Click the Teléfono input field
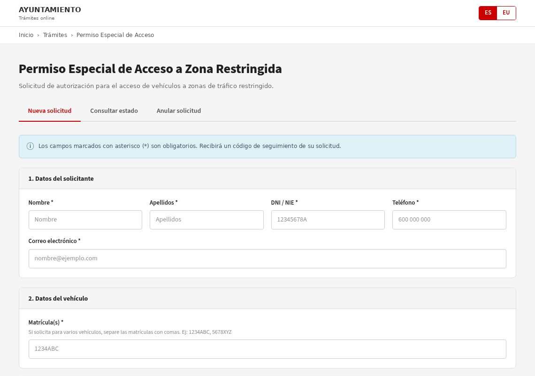This screenshot has height=376, width=535. point(449,220)
